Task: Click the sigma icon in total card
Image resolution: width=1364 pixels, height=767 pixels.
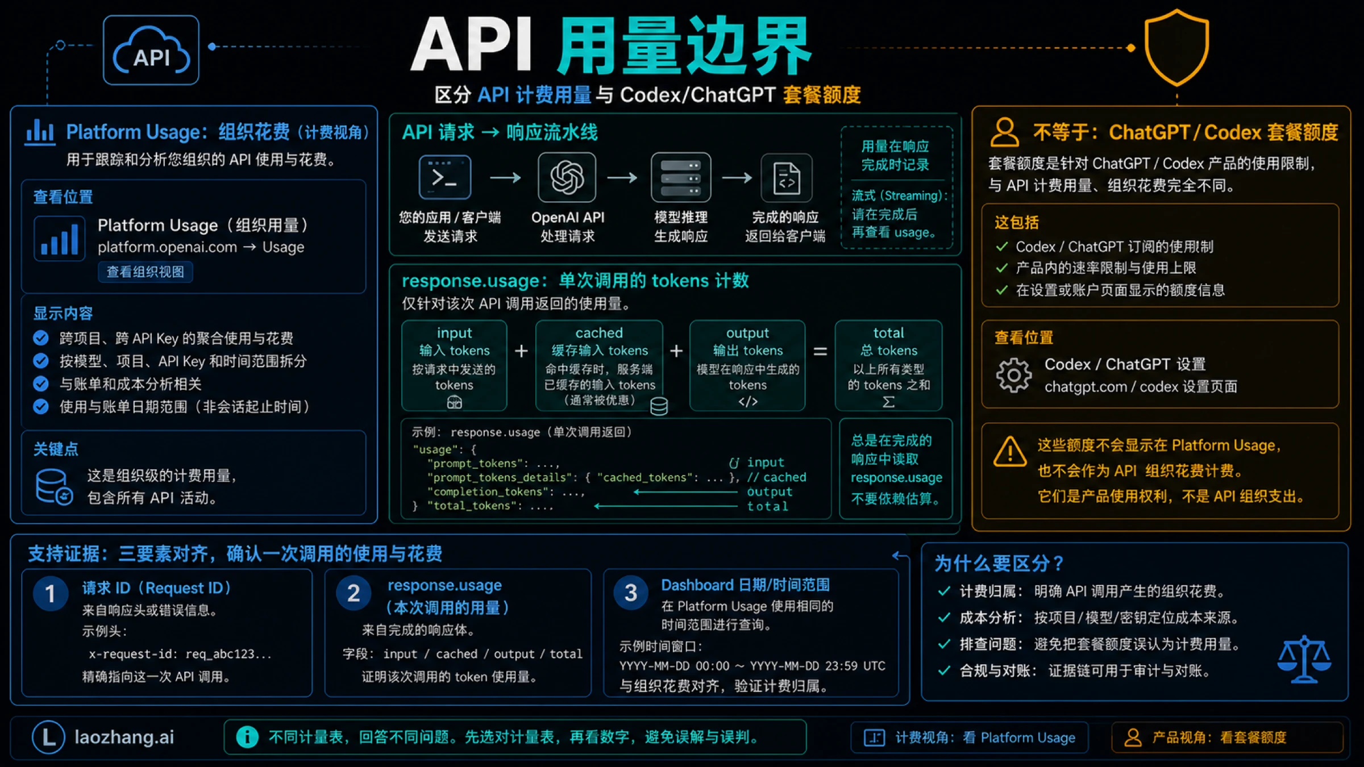Action: pyautogui.click(x=888, y=402)
